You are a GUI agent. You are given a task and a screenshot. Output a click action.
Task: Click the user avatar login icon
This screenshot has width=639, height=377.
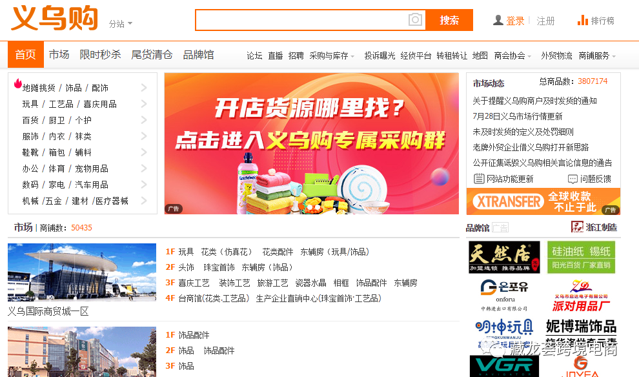point(498,21)
